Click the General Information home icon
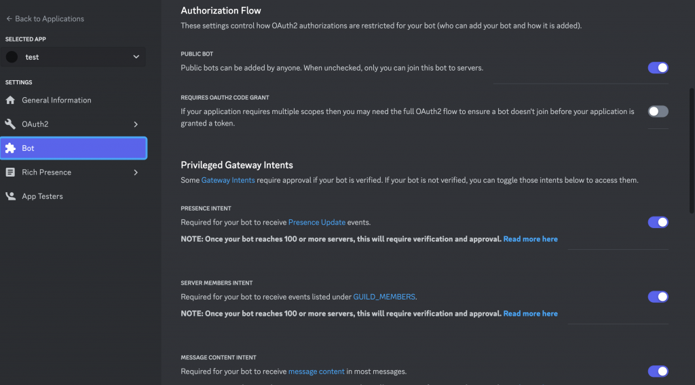 (x=10, y=100)
